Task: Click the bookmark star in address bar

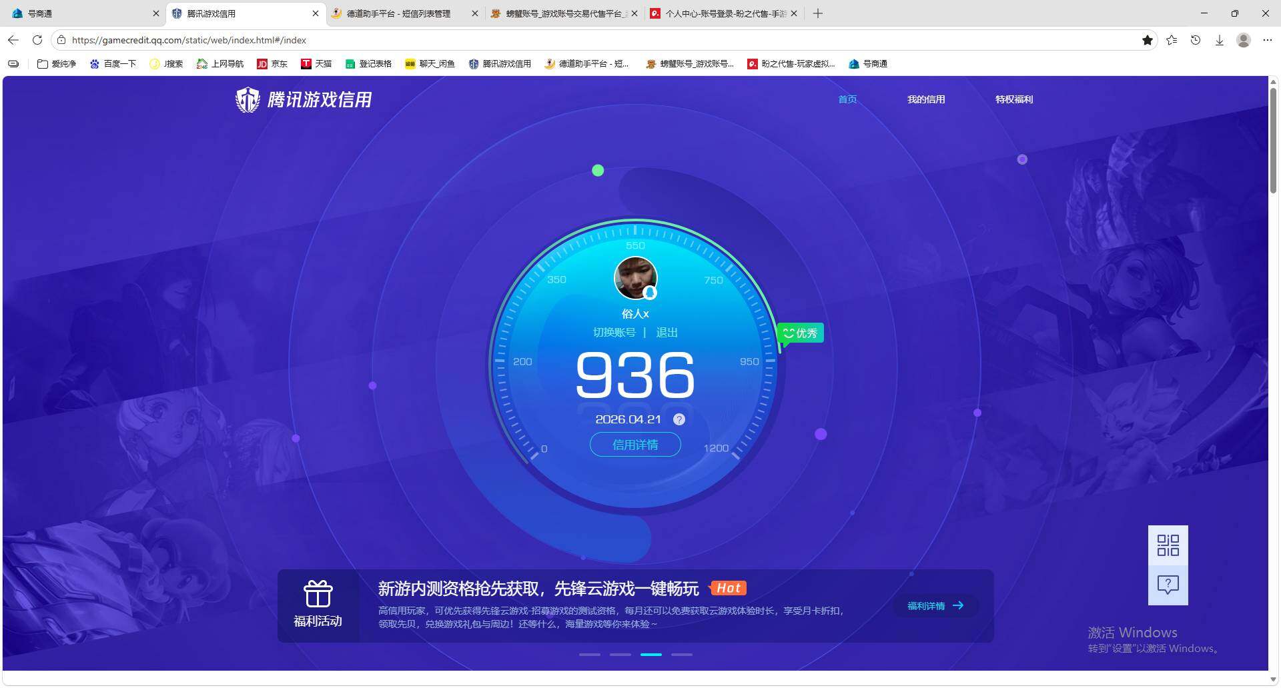Action: (1148, 40)
